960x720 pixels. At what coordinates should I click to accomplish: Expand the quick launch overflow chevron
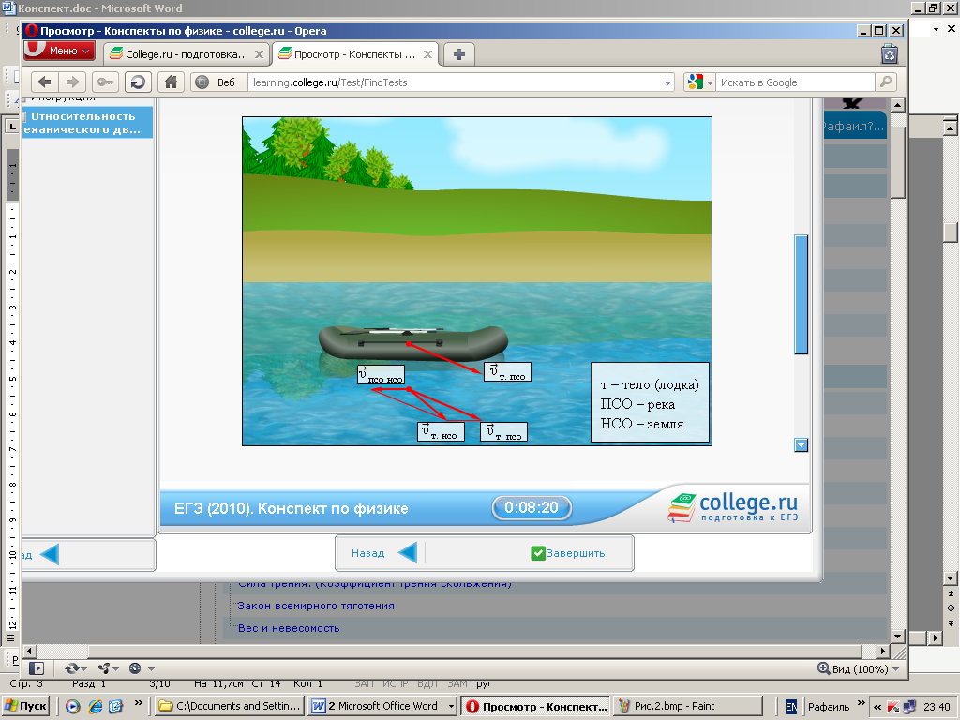139,703
